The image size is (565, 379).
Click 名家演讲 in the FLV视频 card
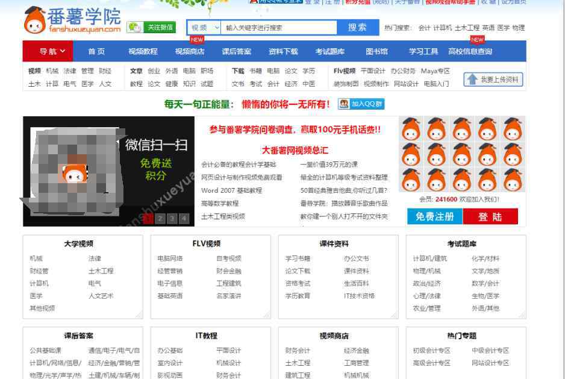point(229,296)
